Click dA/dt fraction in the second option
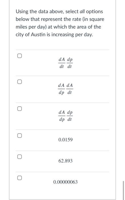The width and height of the screenshot is (125, 200). pyautogui.click(x=70, y=89)
